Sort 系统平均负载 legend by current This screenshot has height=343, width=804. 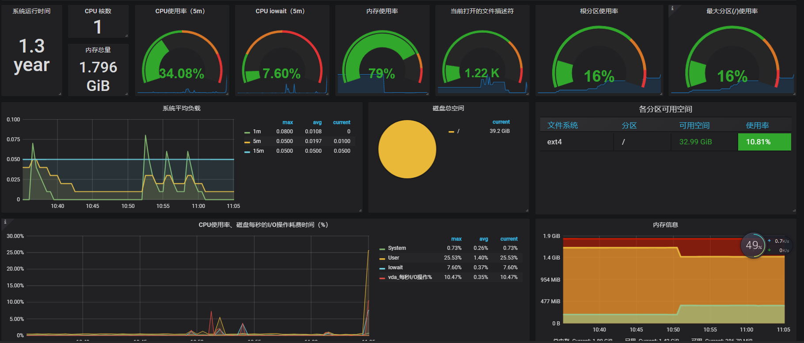click(x=341, y=122)
